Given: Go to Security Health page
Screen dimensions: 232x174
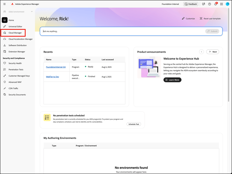Looking at the screenshot, I should 15,63.
